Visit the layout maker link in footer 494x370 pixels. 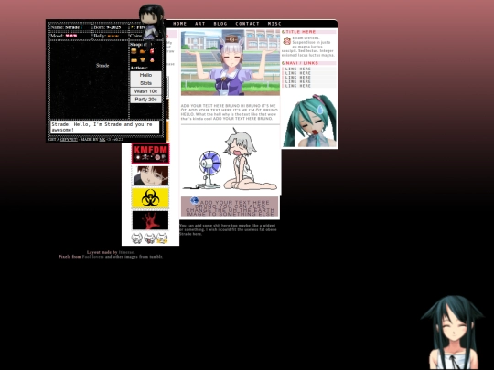tap(126, 252)
